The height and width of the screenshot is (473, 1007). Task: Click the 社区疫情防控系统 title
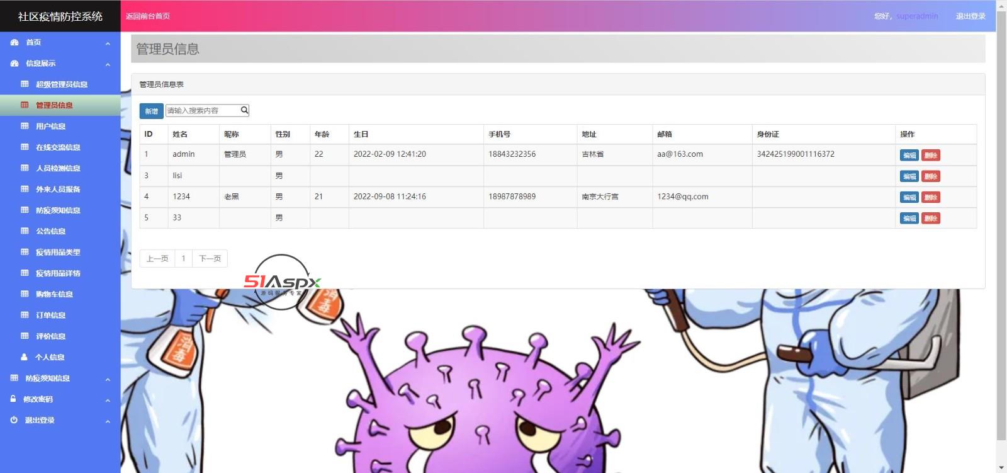tap(60, 16)
